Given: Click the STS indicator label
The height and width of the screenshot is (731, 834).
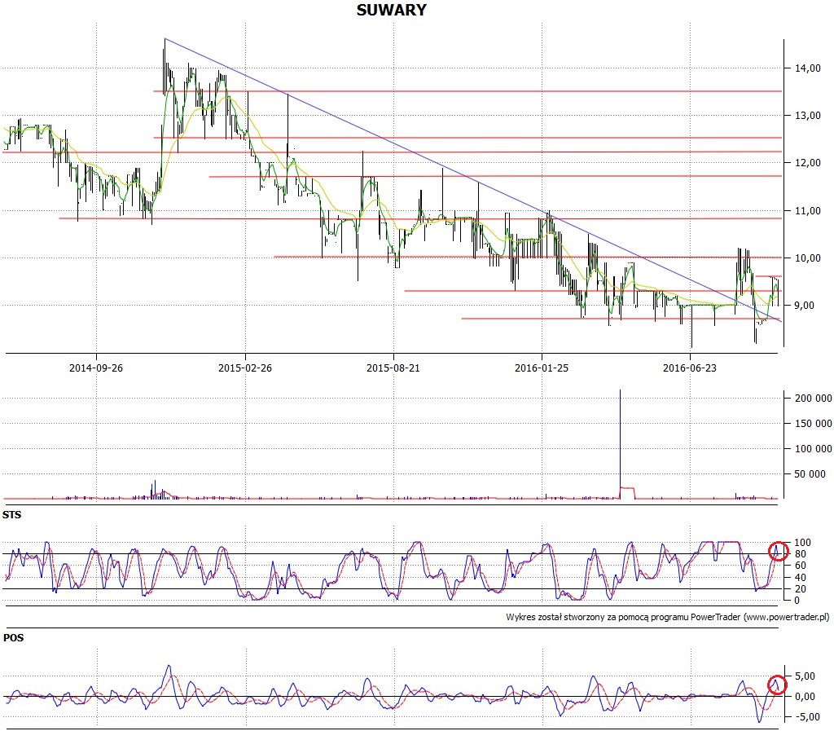Looking at the screenshot, I should (x=11, y=514).
